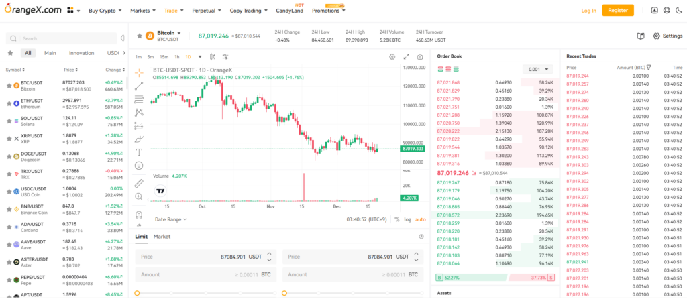Open the chart indicators icon

point(225,57)
